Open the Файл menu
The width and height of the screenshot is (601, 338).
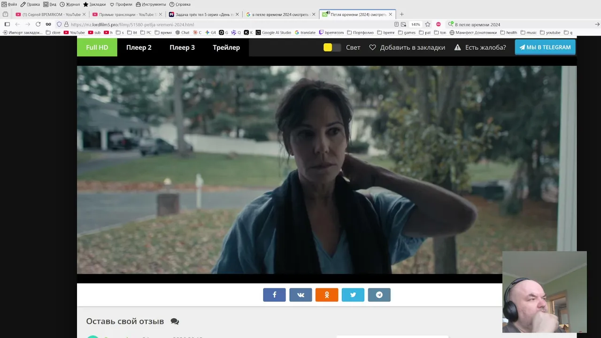pyautogui.click(x=9, y=4)
